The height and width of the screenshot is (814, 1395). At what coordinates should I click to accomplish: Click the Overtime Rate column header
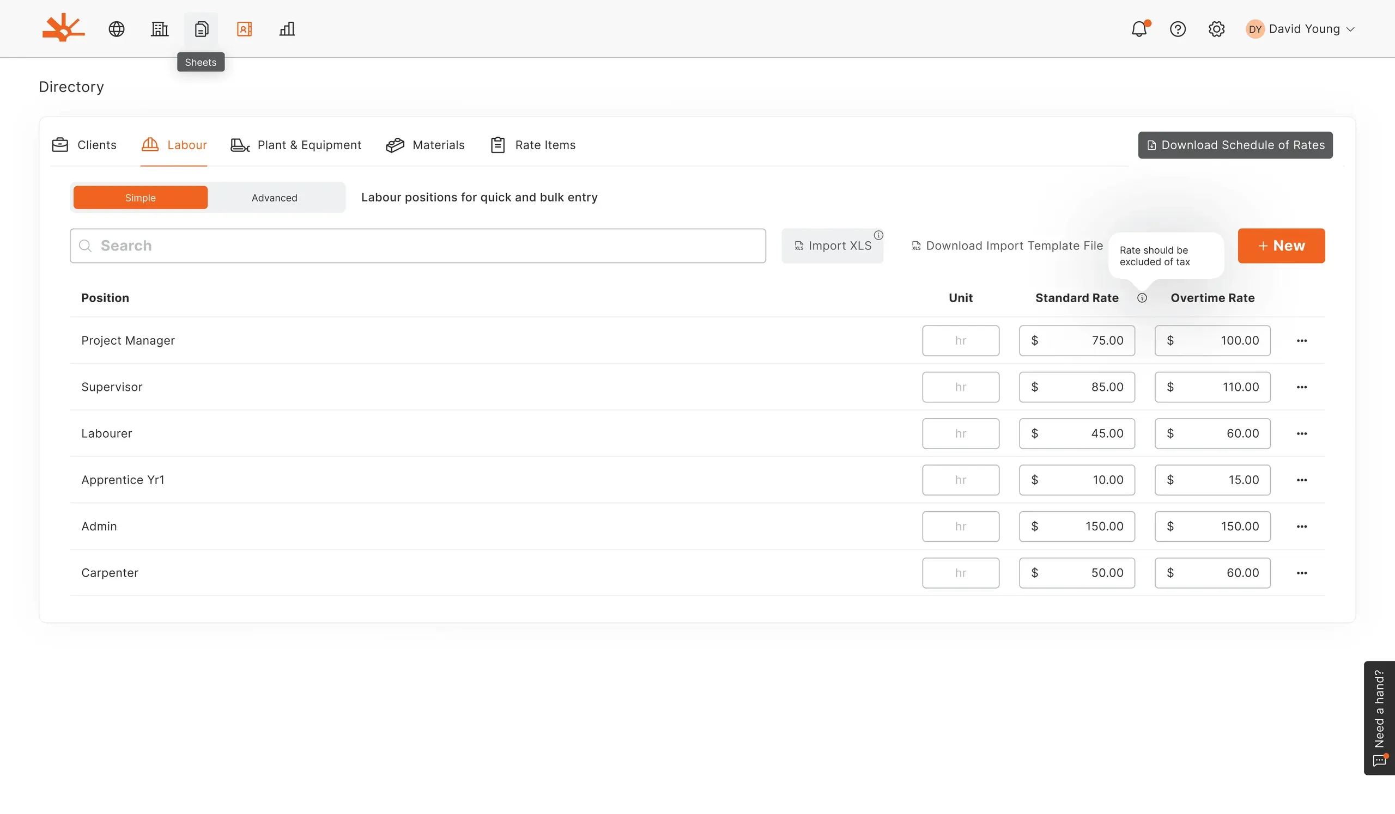(x=1212, y=298)
